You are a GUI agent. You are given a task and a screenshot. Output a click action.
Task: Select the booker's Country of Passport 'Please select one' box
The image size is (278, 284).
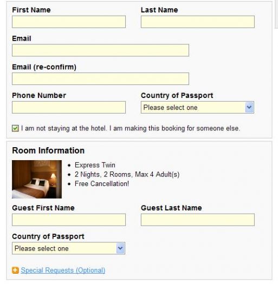[197, 107]
